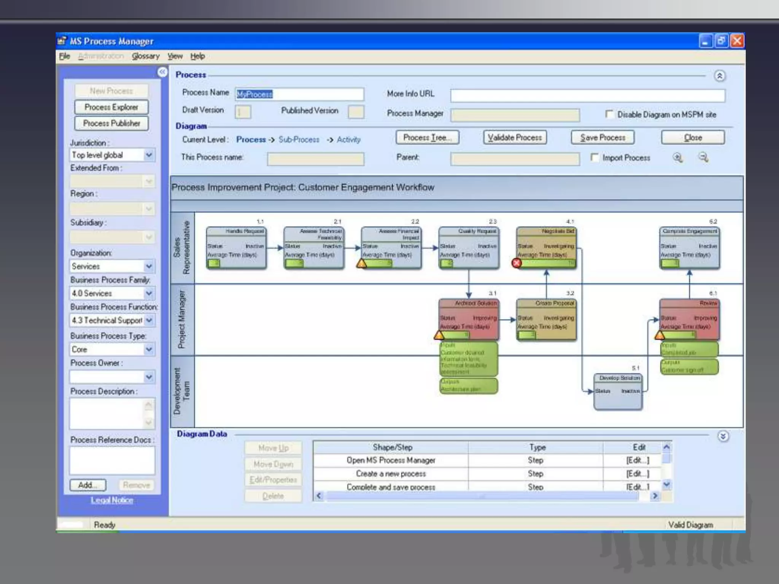
Task: Click the Process Name input field
Action: pyautogui.click(x=299, y=94)
